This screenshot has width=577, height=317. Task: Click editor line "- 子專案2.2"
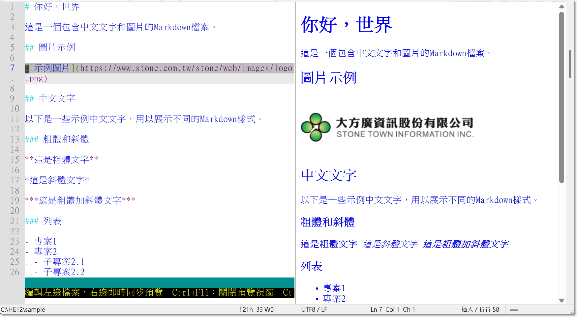tap(59, 272)
